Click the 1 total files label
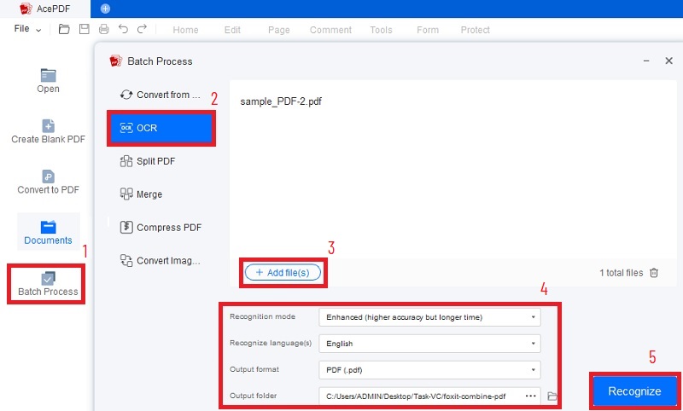This screenshot has width=683, height=411. click(x=622, y=273)
